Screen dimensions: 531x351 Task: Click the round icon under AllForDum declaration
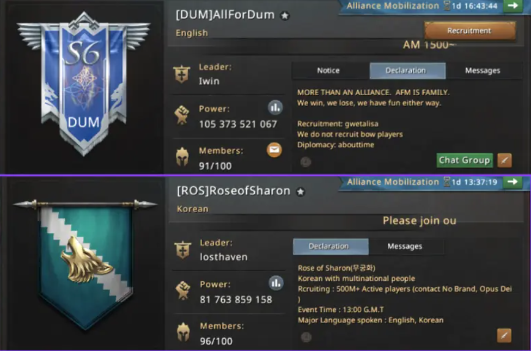tap(306, 162)
